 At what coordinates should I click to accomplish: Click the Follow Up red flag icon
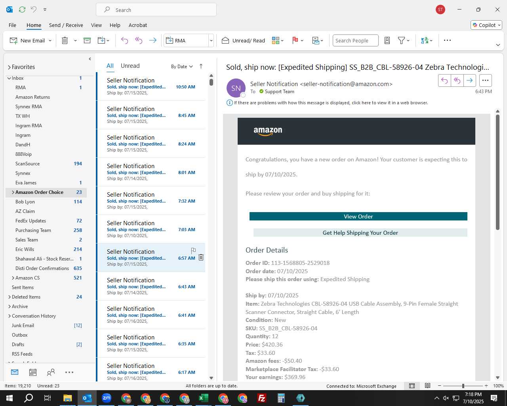click(x=295, y=40)
